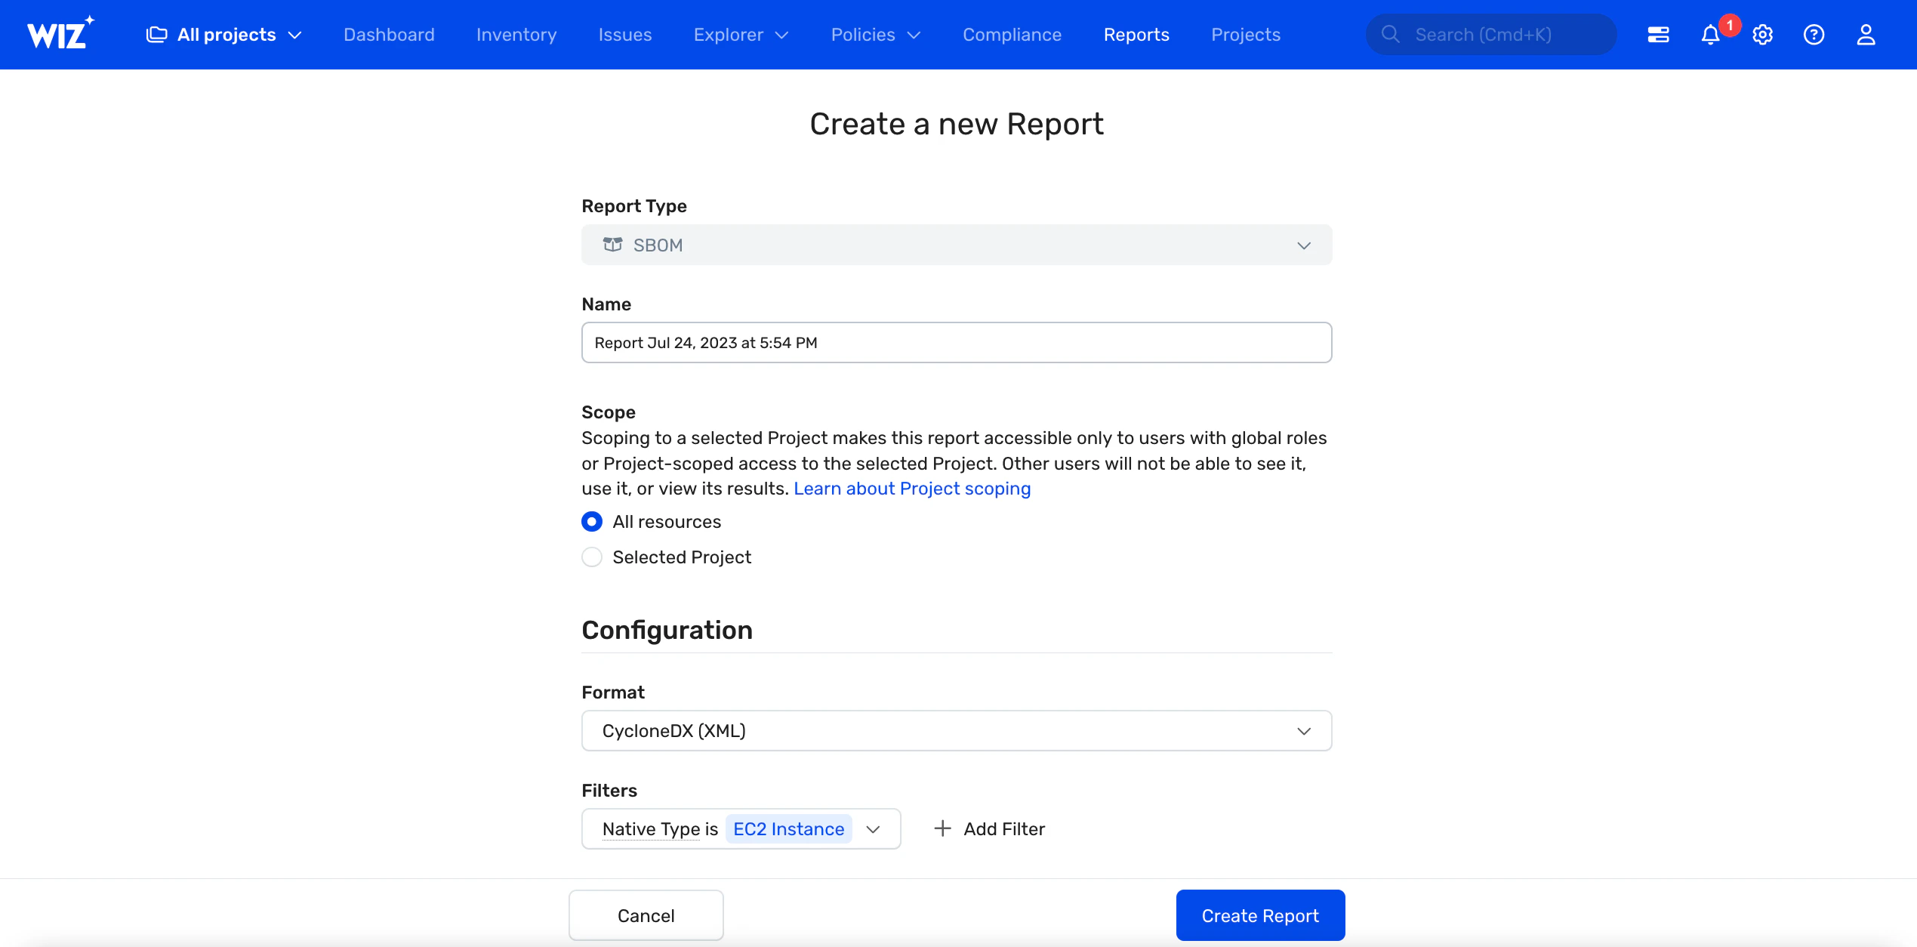The image size is (1917, 947).
Task: Click the plus icon beside Add Filter
Action: point(942,829)
